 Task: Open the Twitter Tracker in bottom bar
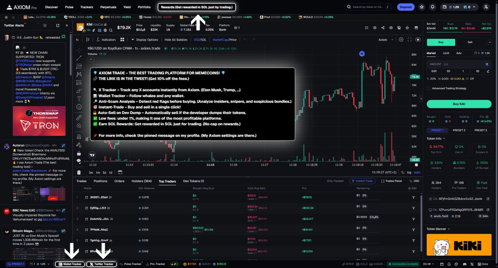(x=102, y=264)
